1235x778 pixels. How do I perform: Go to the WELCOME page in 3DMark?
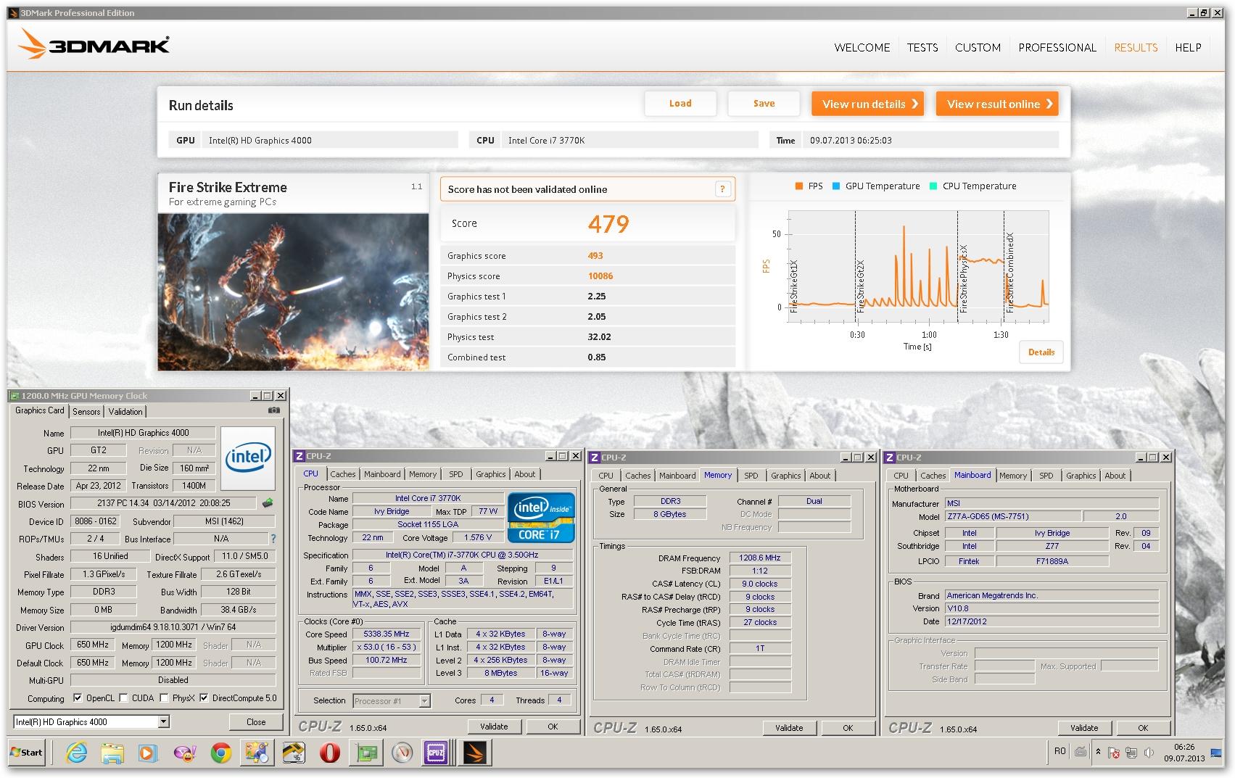tap(862, 47)
